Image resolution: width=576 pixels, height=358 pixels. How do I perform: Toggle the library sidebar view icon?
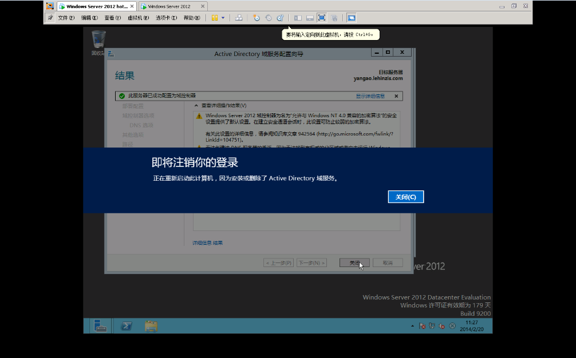pyautogui.click(x=298, y=18)
